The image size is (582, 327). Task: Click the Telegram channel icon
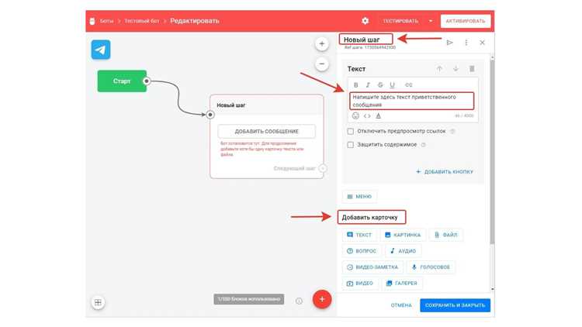tap(101, 50)
